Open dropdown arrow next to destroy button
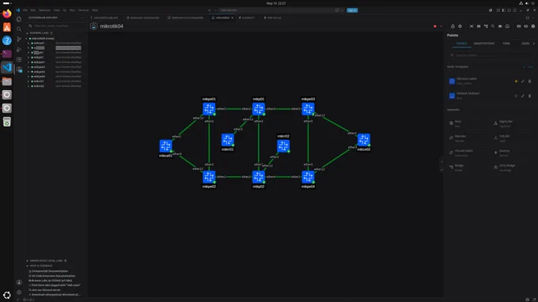 point(441,26)
